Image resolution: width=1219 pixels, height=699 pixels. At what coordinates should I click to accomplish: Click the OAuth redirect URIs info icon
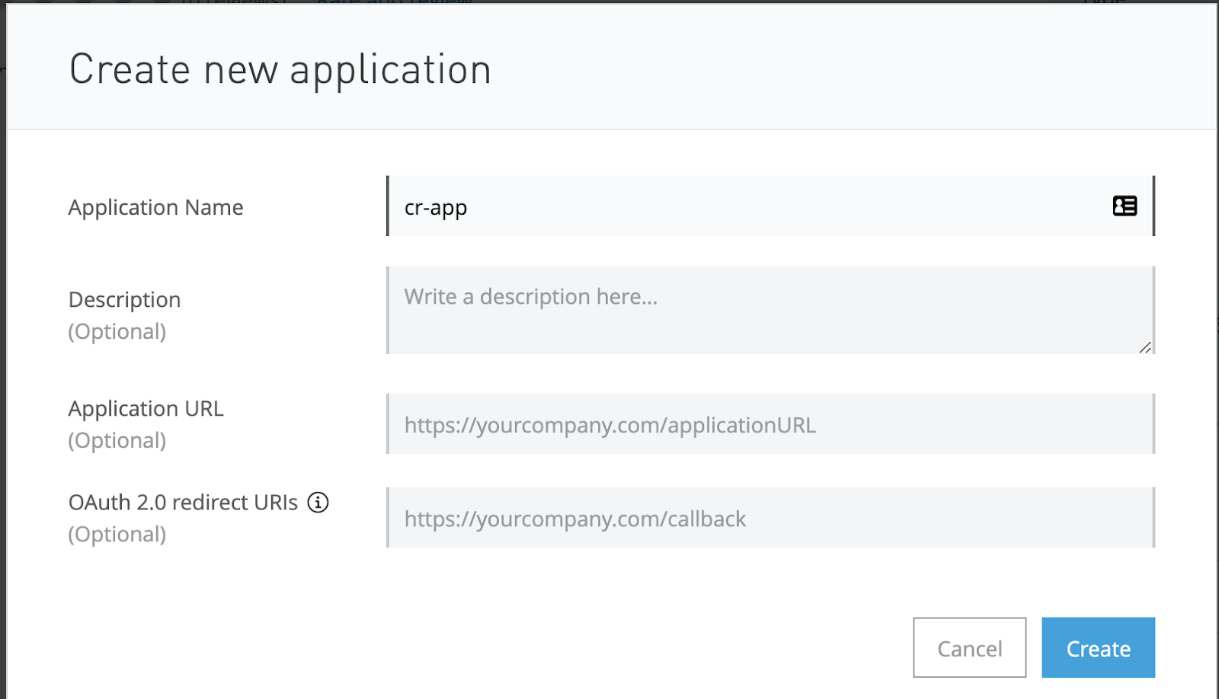click(318, 503)
